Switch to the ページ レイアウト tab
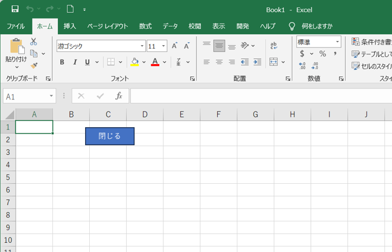The width and height of the screenshot is (392, 252). [108, 26]
